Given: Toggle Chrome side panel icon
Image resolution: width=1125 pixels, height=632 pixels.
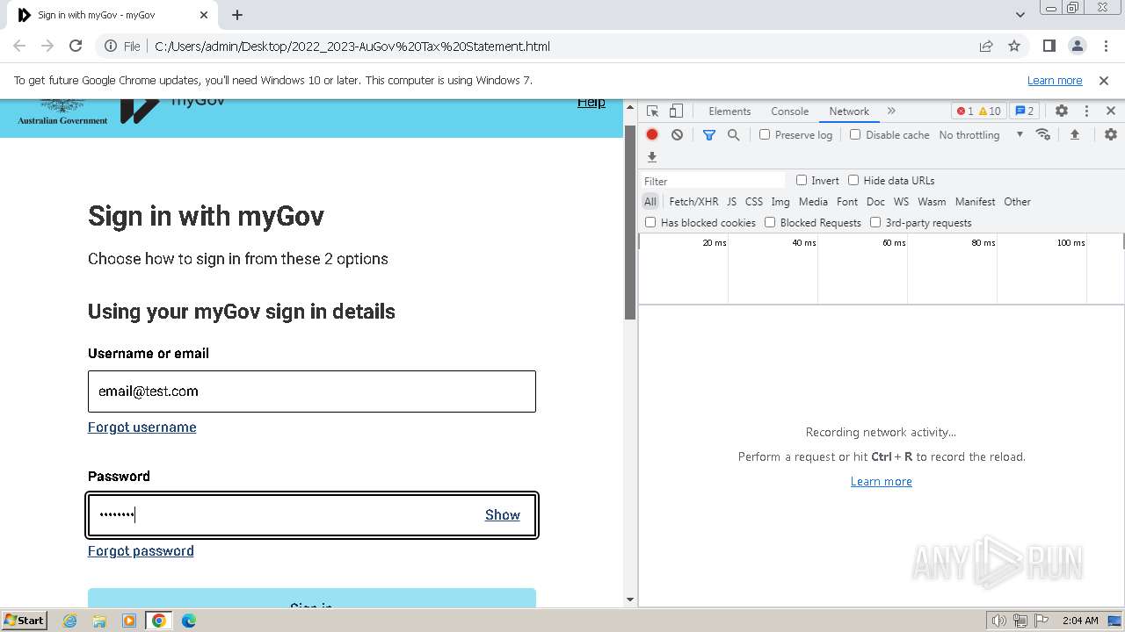Looking at the screenshot, I should pyautogui.click(x=1049, y=46).
